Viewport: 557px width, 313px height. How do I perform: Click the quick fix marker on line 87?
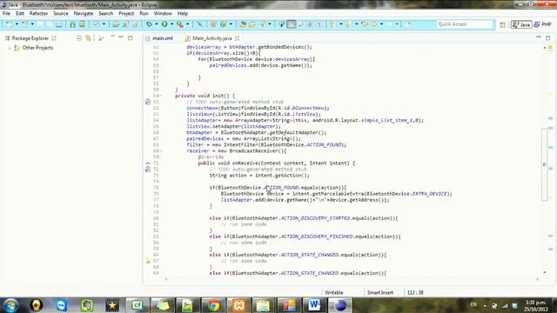(x=148, y=261)
